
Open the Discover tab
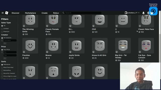[x=15, y=13]
